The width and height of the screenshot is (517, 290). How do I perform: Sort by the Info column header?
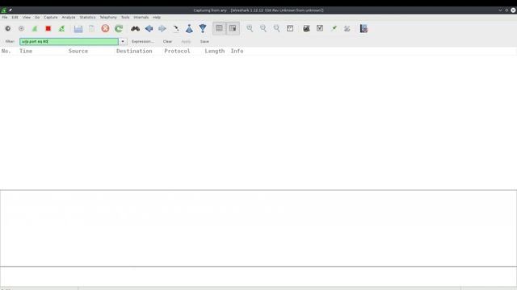(x=237, y=51)
